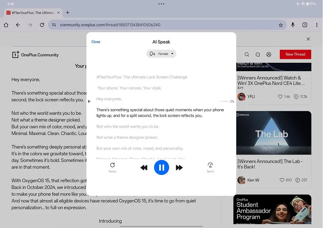The height and width of the screenshot is (228, 323).
Task: Open a new browser tab
Action: click(x=68, y=13)
